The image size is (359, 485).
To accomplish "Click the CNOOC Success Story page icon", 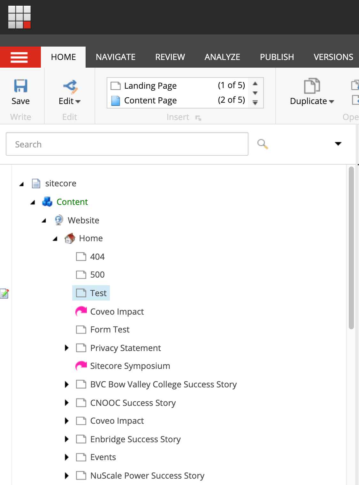I will (x=81, y=403).
